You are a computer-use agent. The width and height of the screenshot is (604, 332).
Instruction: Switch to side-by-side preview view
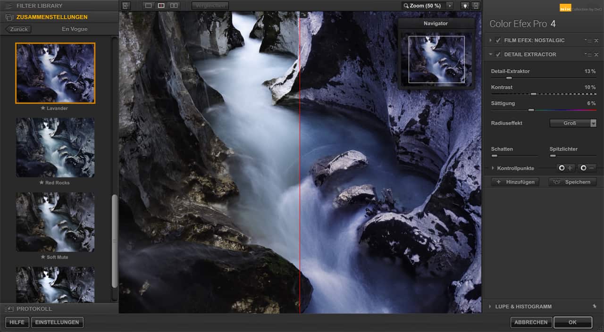pos(174,6)
